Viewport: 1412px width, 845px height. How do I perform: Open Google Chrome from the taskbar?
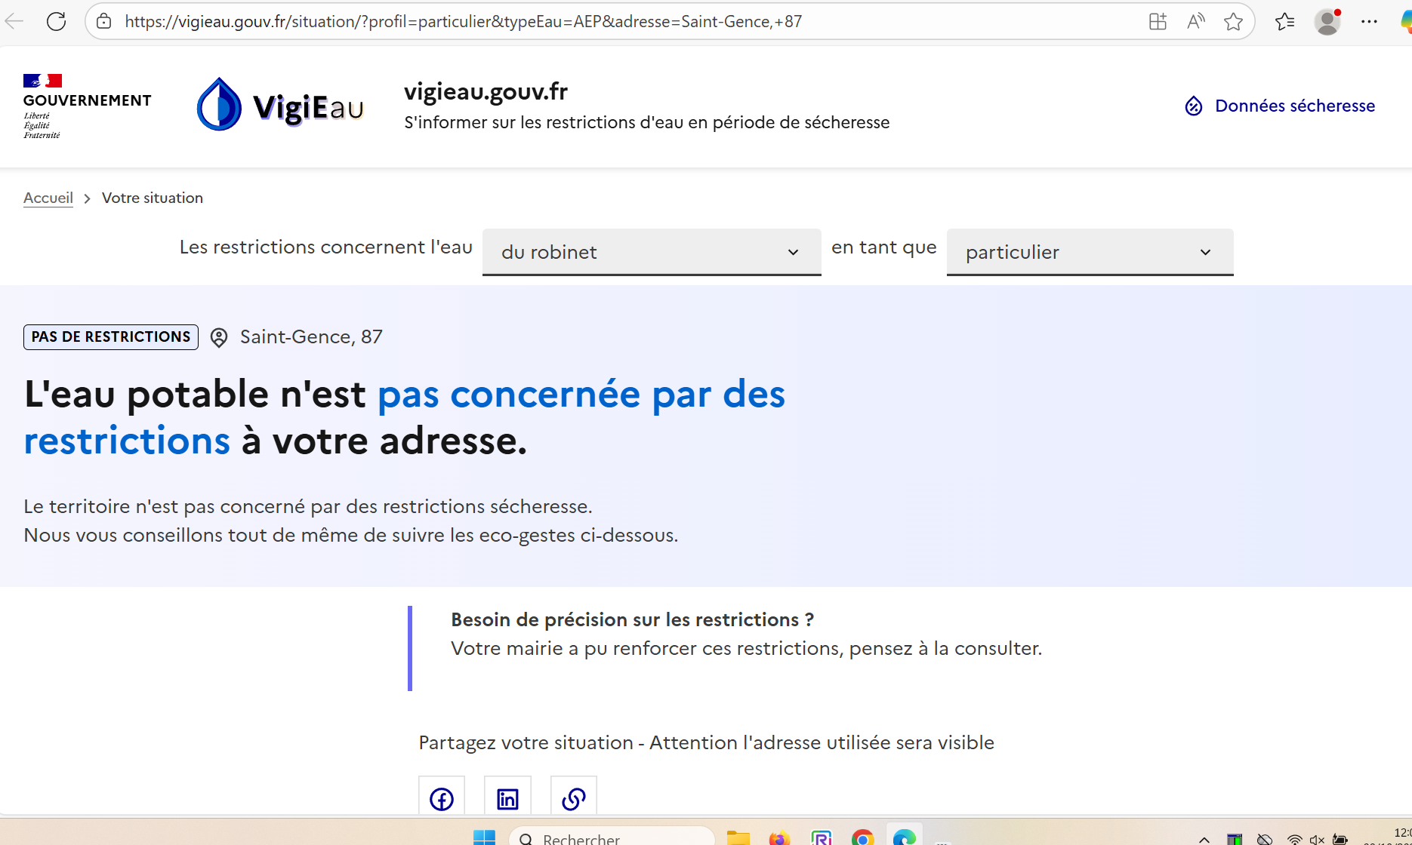pos(862,837)
